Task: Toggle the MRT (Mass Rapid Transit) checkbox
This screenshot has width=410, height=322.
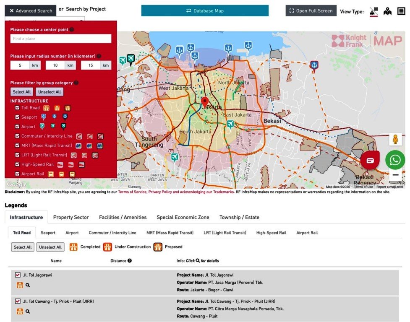Action: point(17,145)
